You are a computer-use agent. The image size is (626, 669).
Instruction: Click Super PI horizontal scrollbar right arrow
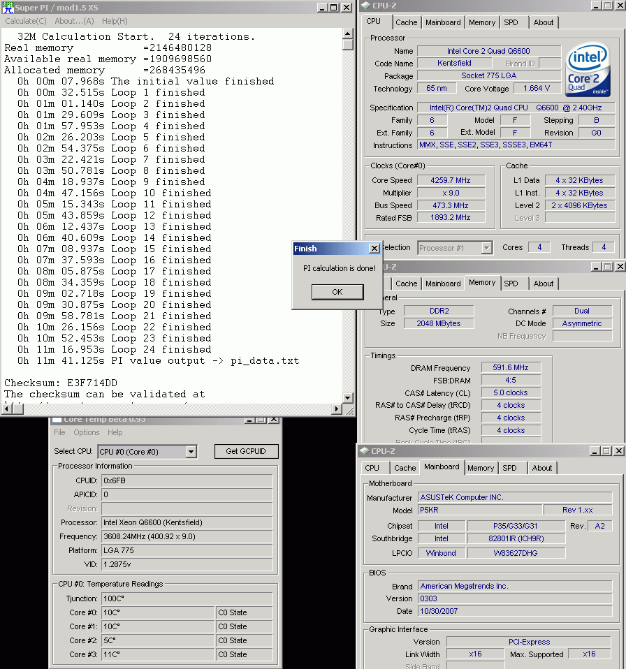click(337, 409)
